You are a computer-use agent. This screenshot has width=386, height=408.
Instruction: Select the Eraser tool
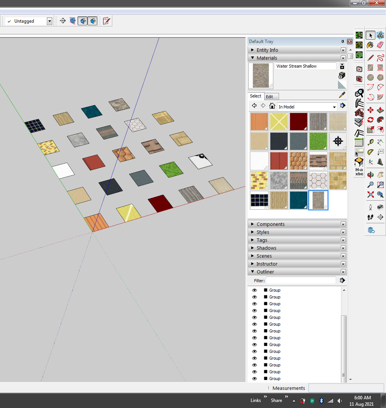380,45
